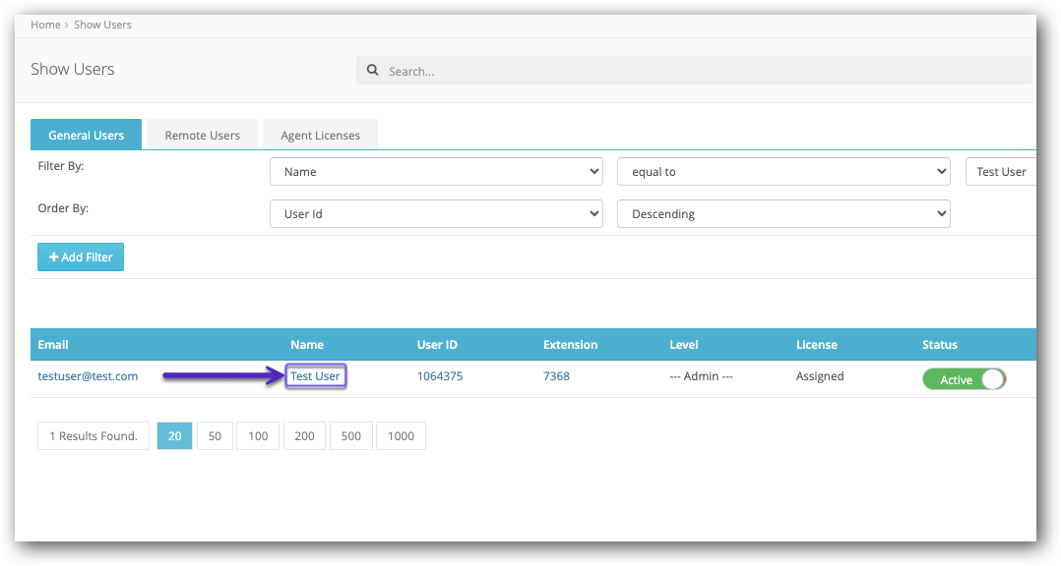Open the Name filter field dropdown
The height and width of the screenshot is (566, 1061).
pos(436,172)
